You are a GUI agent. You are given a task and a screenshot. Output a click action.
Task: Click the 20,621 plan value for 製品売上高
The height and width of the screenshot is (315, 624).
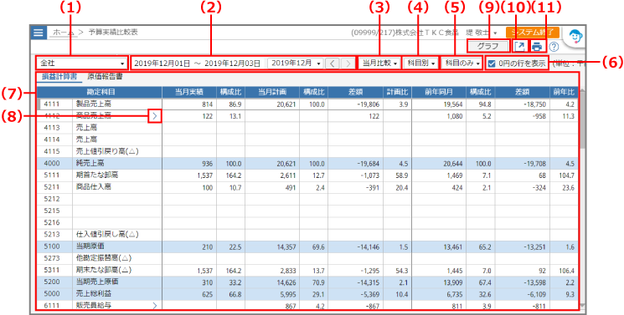[287, 104]
